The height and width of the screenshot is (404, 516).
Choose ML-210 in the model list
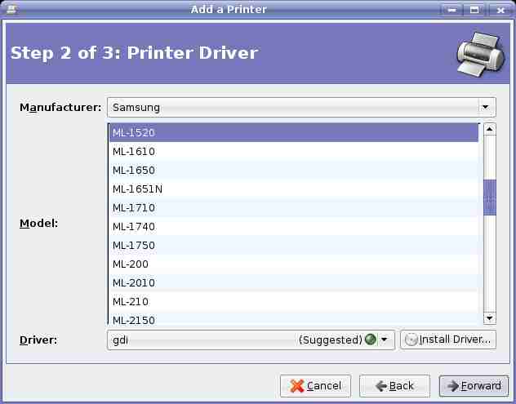294,301
